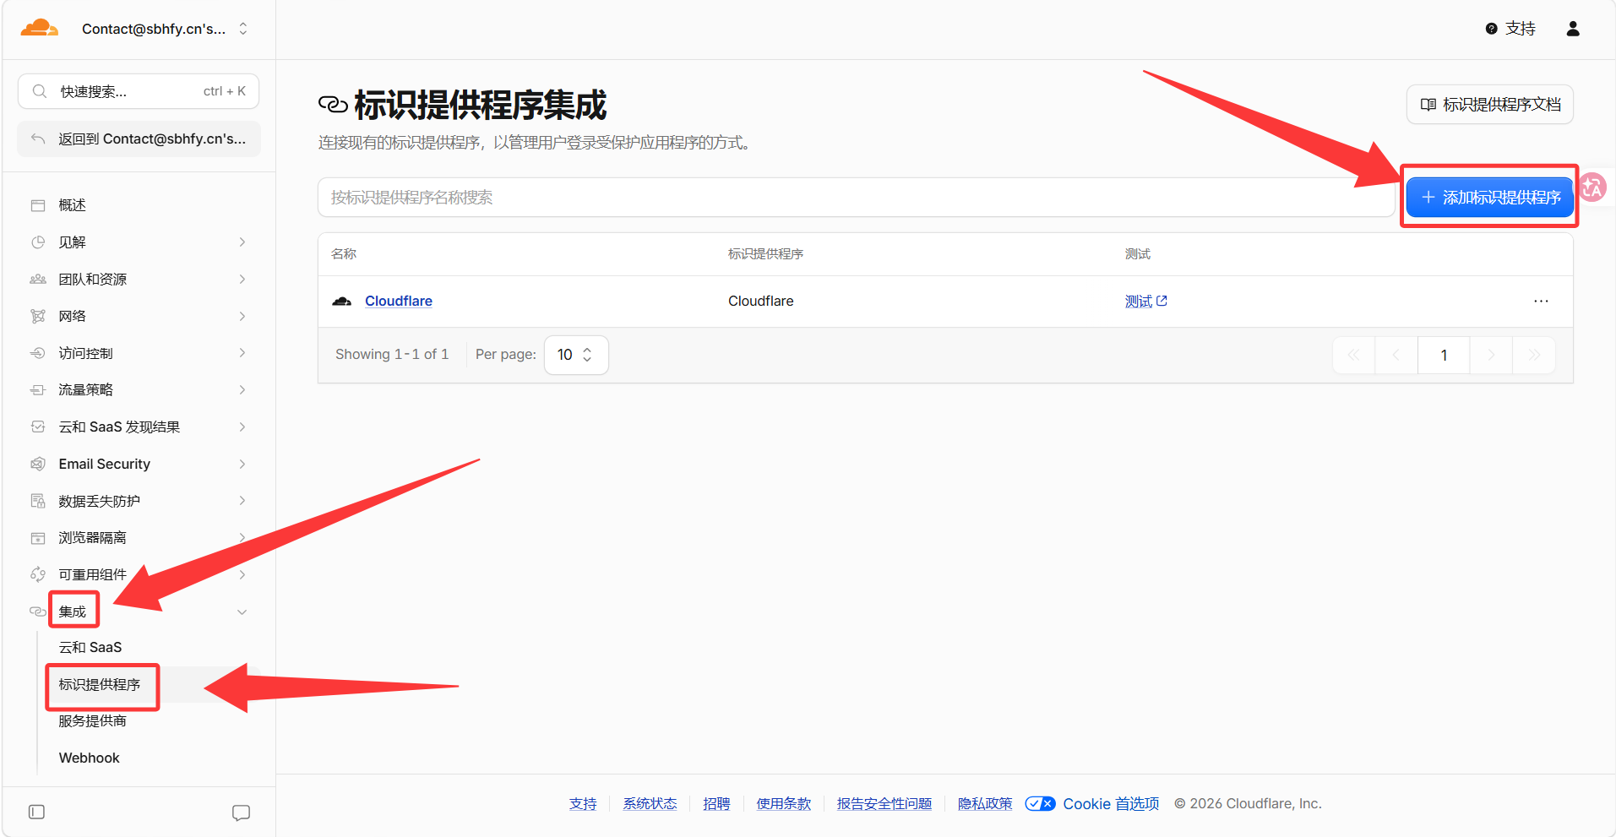
Task: Open footer 报告安全性问题 link
Action: (884, 803)
